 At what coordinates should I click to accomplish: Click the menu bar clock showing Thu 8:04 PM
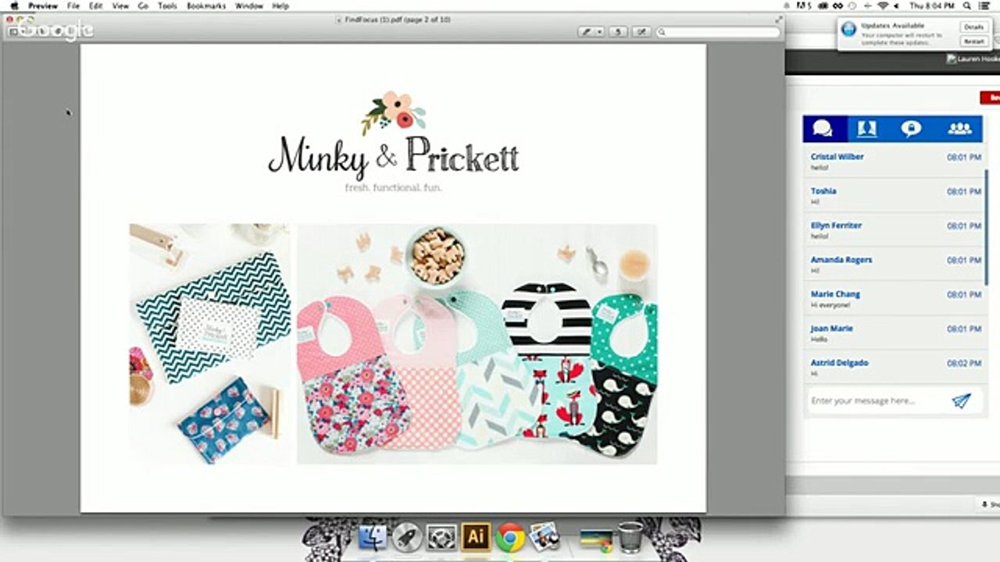click(x=932, y=5)
